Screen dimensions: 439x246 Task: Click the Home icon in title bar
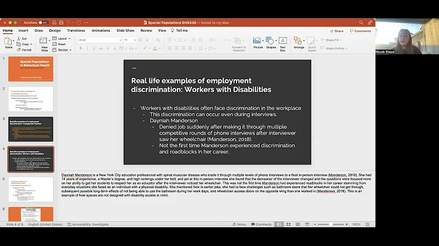pos(54,23)
